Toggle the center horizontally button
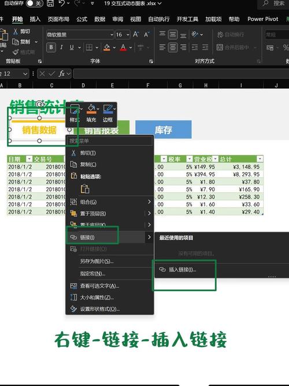 173,47
